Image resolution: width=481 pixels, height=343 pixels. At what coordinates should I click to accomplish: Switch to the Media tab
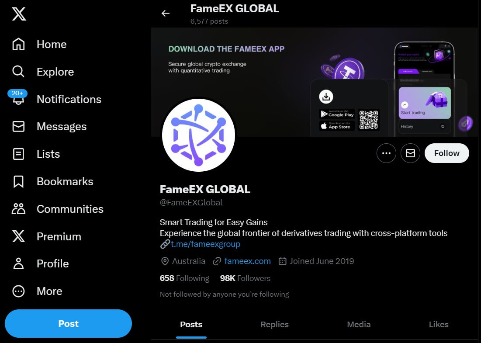click(x=359, y=324)
